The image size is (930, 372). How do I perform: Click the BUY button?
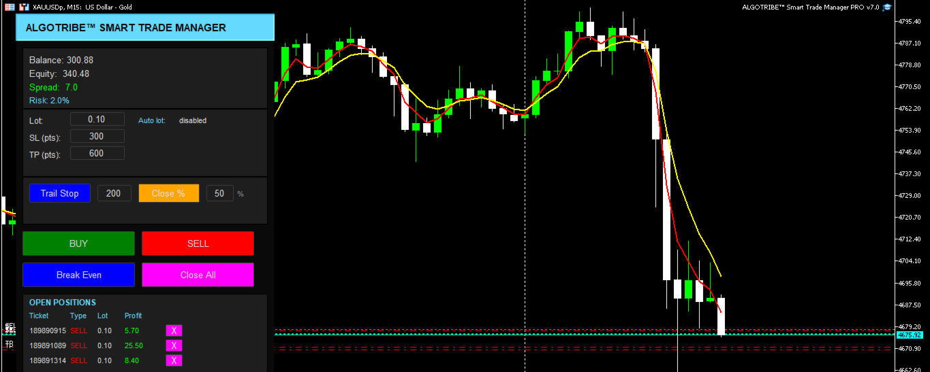78,243
